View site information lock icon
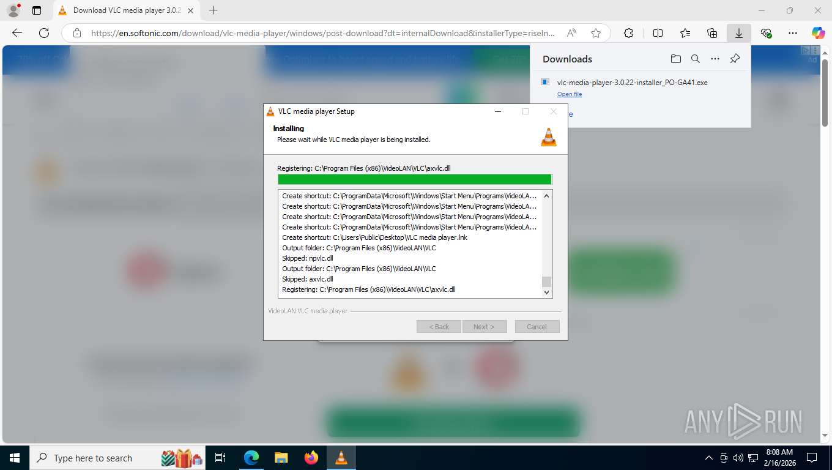This screenshot has width=832, height=470. 76,33
